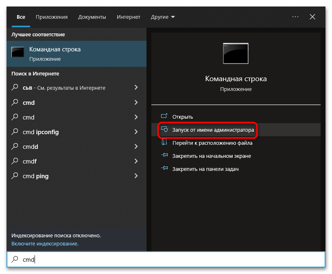
Task: Expand the chevron beside сьв web result
Action: coord(136,88)
